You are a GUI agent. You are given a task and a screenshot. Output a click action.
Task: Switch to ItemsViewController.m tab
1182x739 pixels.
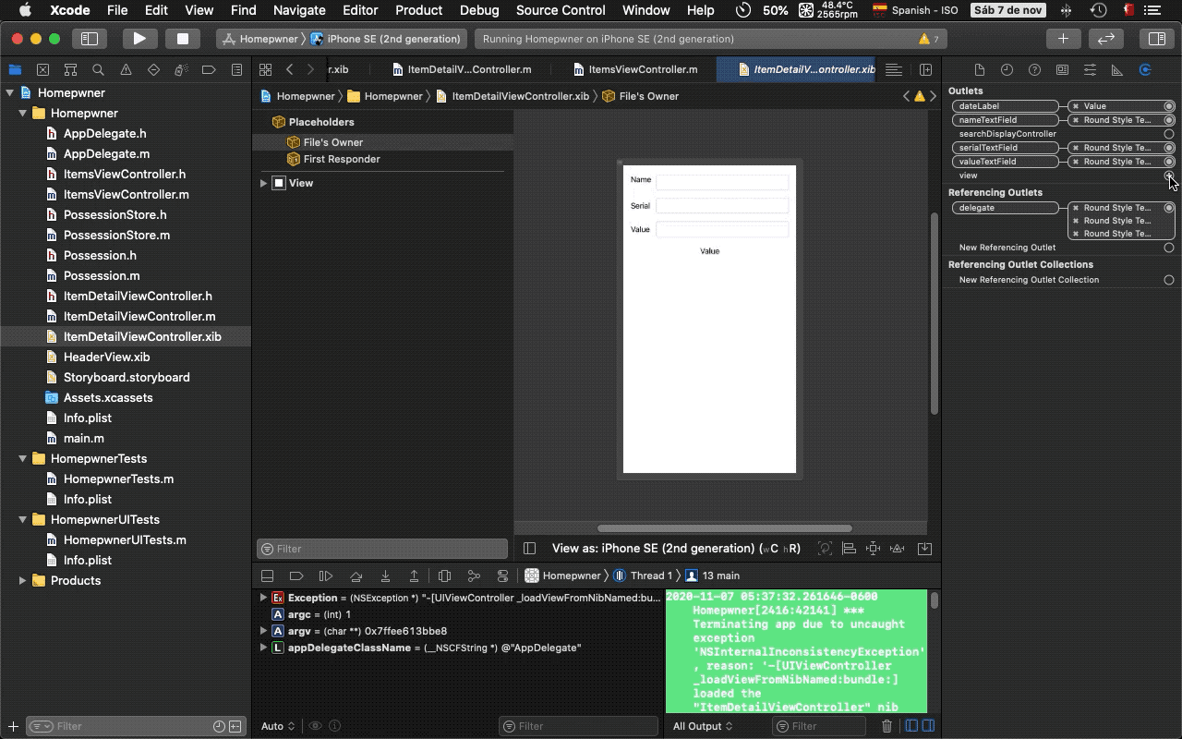click(x=633, y=69)
